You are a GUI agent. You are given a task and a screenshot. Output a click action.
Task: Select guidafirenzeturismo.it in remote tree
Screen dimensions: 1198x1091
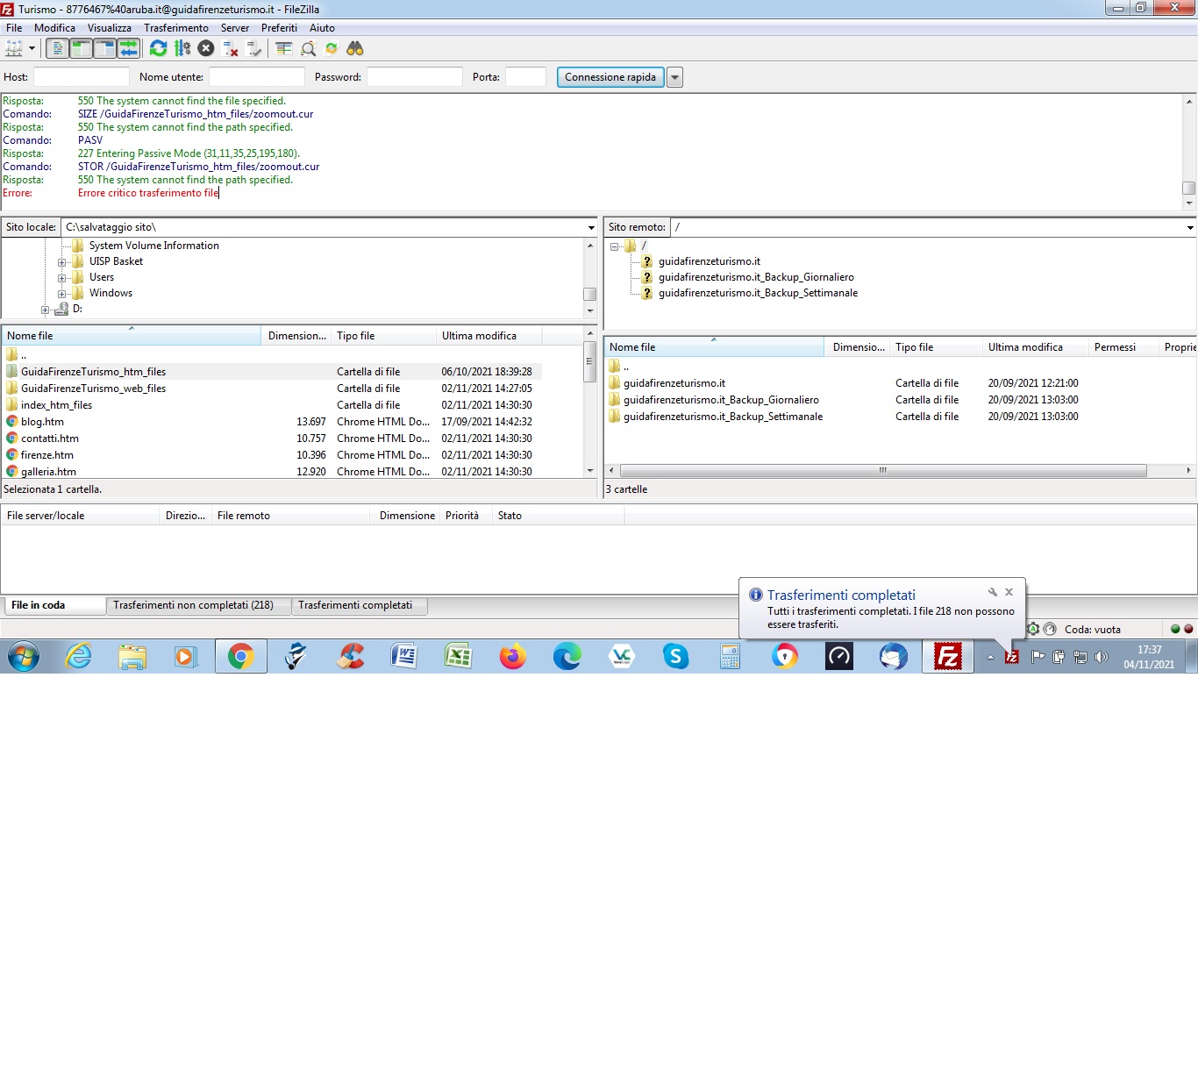point(709,261)
